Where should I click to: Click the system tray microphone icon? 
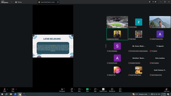point(152,94)
